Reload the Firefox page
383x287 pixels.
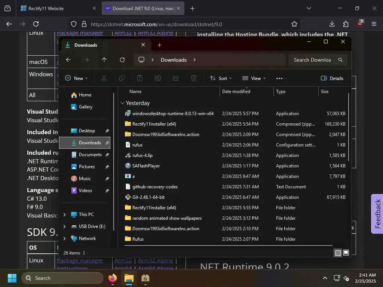pyautogui.click(x=36, y=24)
